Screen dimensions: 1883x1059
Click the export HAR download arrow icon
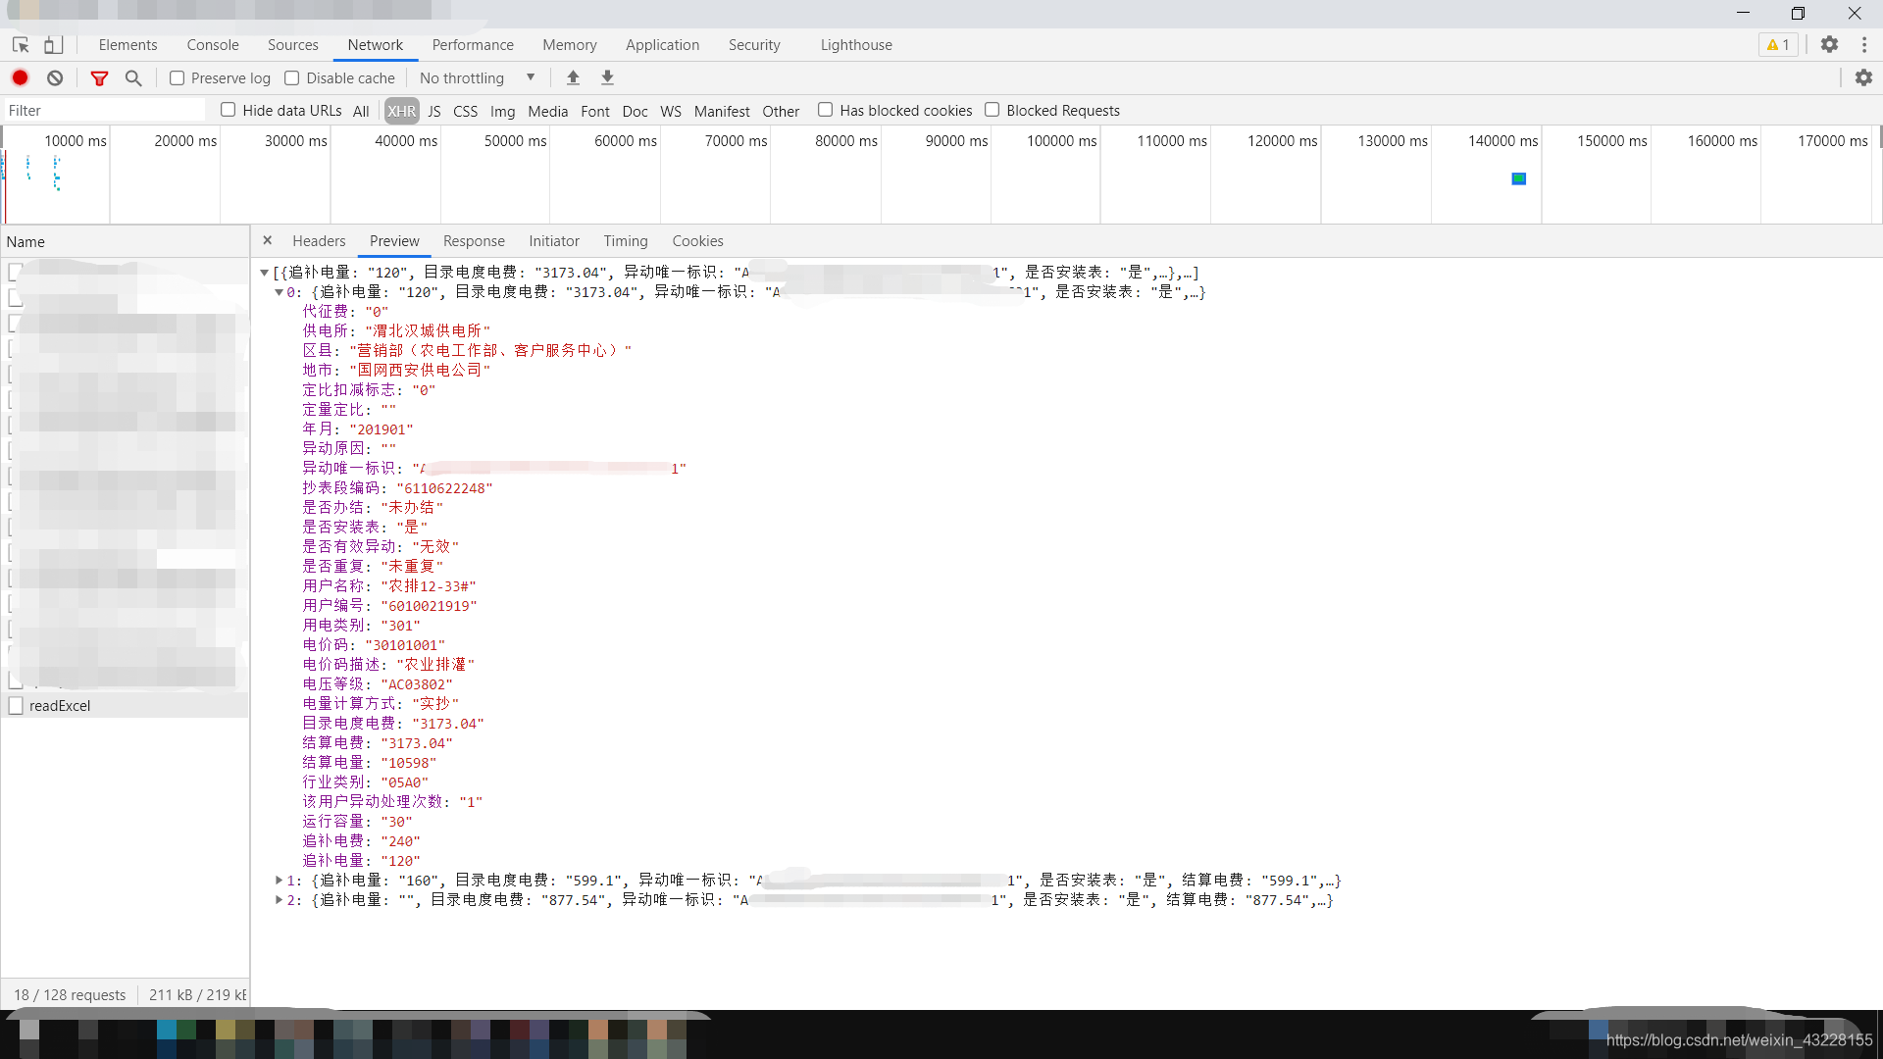pos(607,77)
